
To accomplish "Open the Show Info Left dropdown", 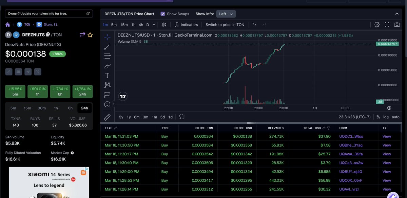I will point(226,14).
